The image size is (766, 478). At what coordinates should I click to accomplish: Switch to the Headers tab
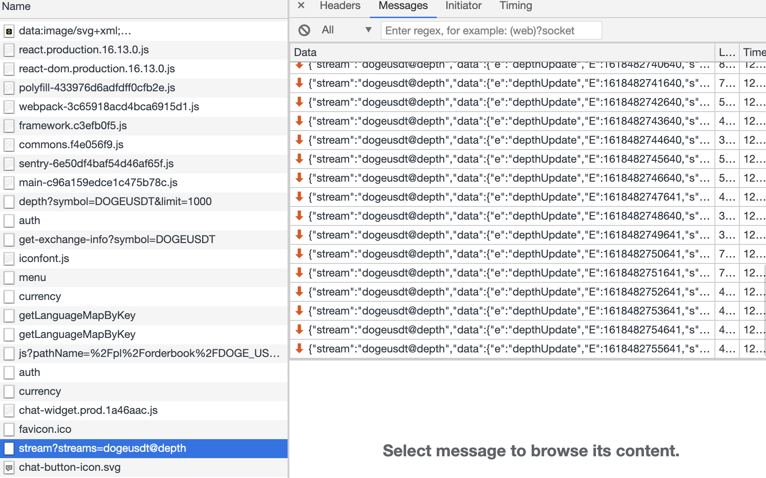340,5
